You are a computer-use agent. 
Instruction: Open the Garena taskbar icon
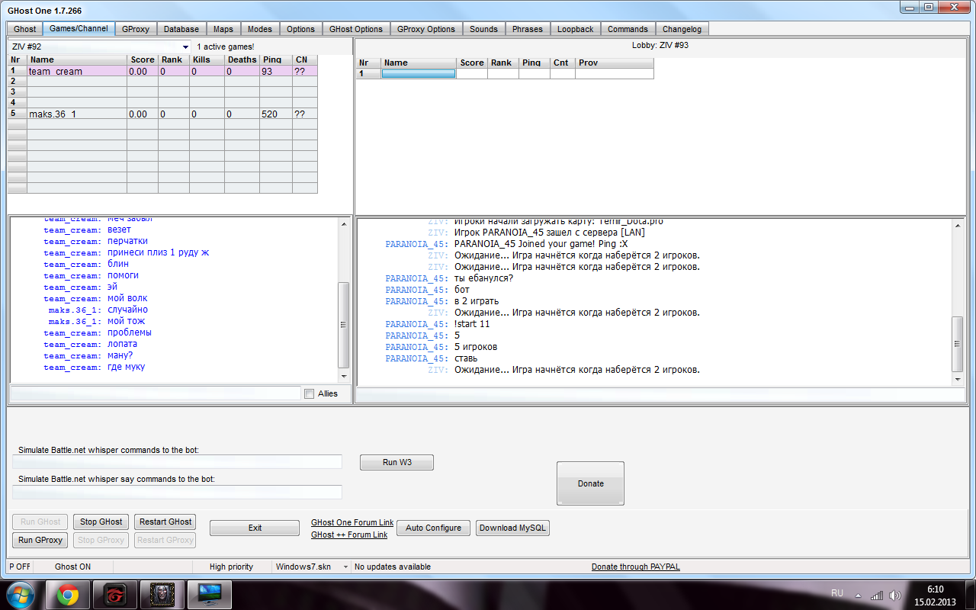coord(115,594)
